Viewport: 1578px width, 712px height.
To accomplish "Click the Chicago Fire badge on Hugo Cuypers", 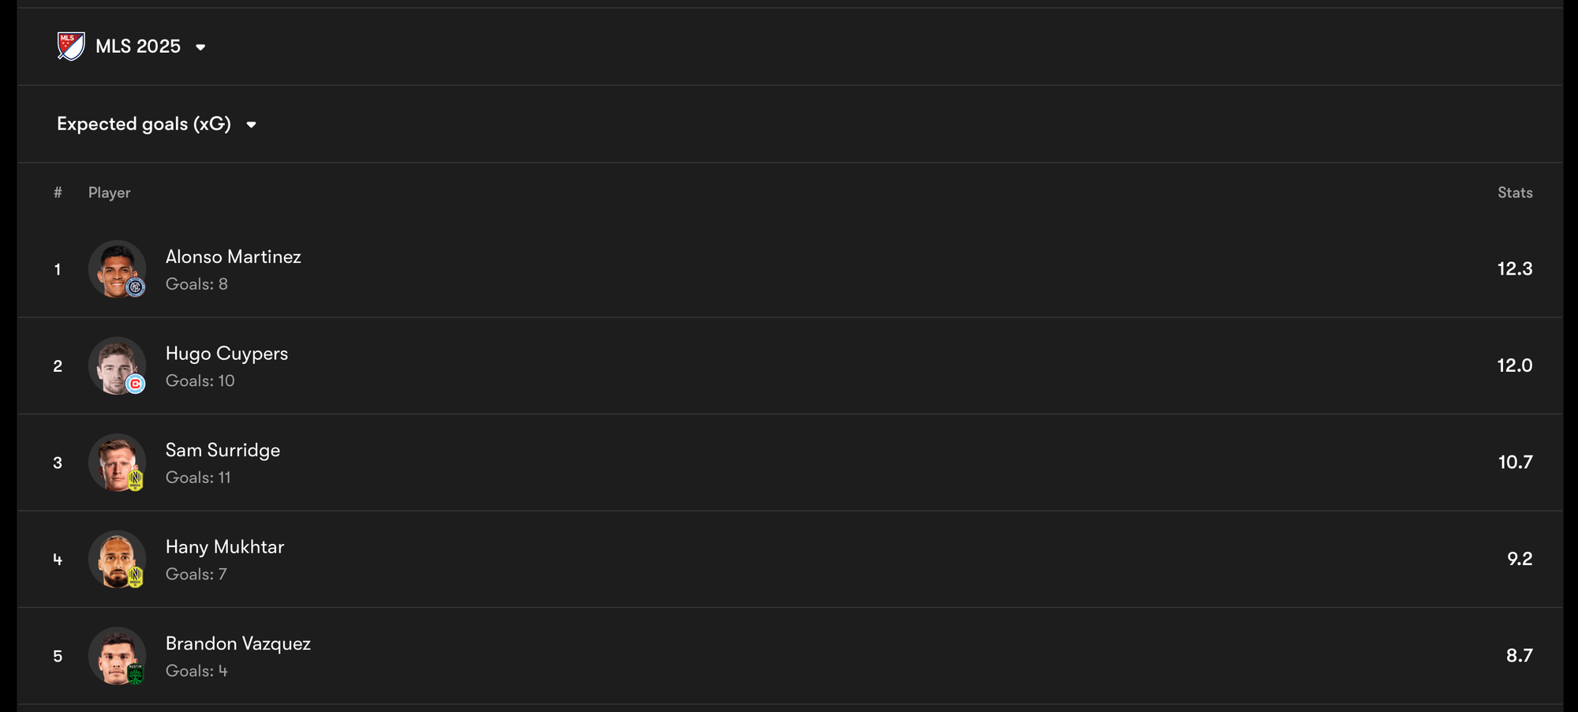I will click(136, 384).
